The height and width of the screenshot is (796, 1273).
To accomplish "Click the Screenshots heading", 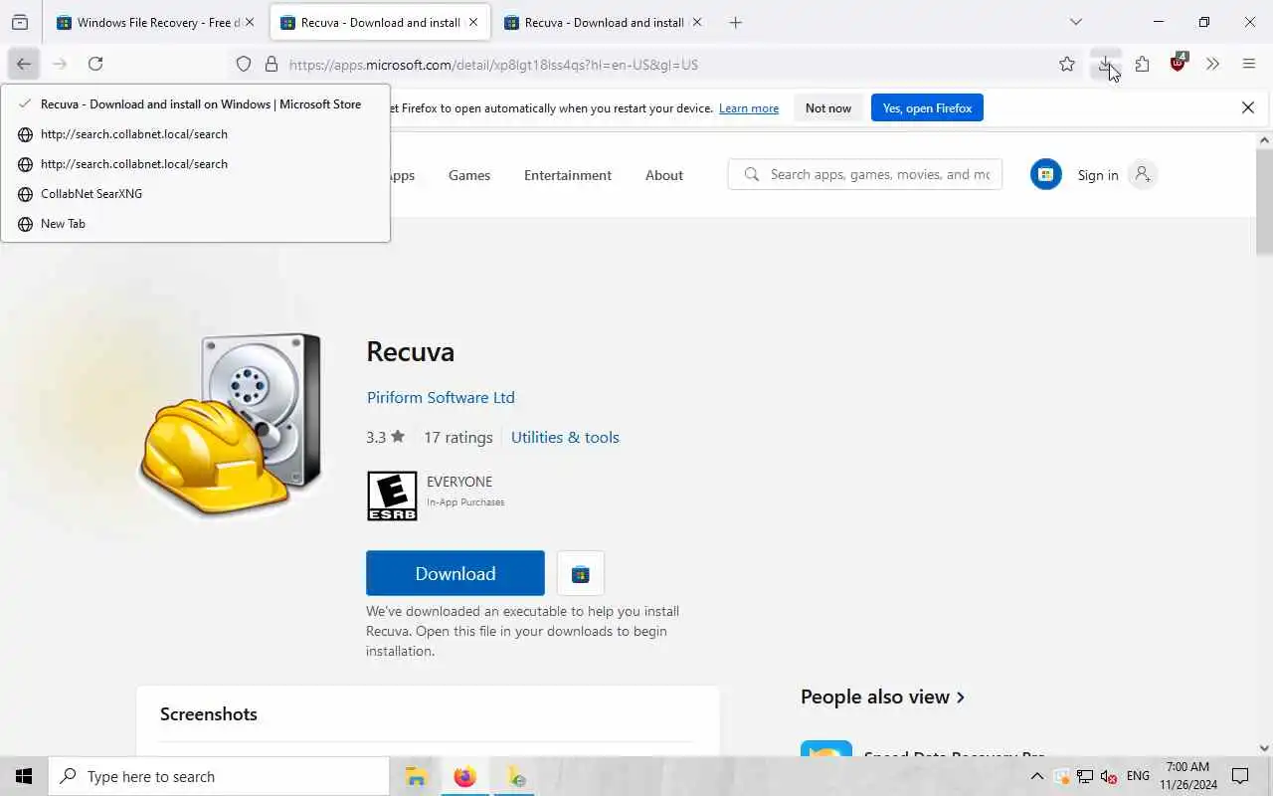I will coord(209,713).
